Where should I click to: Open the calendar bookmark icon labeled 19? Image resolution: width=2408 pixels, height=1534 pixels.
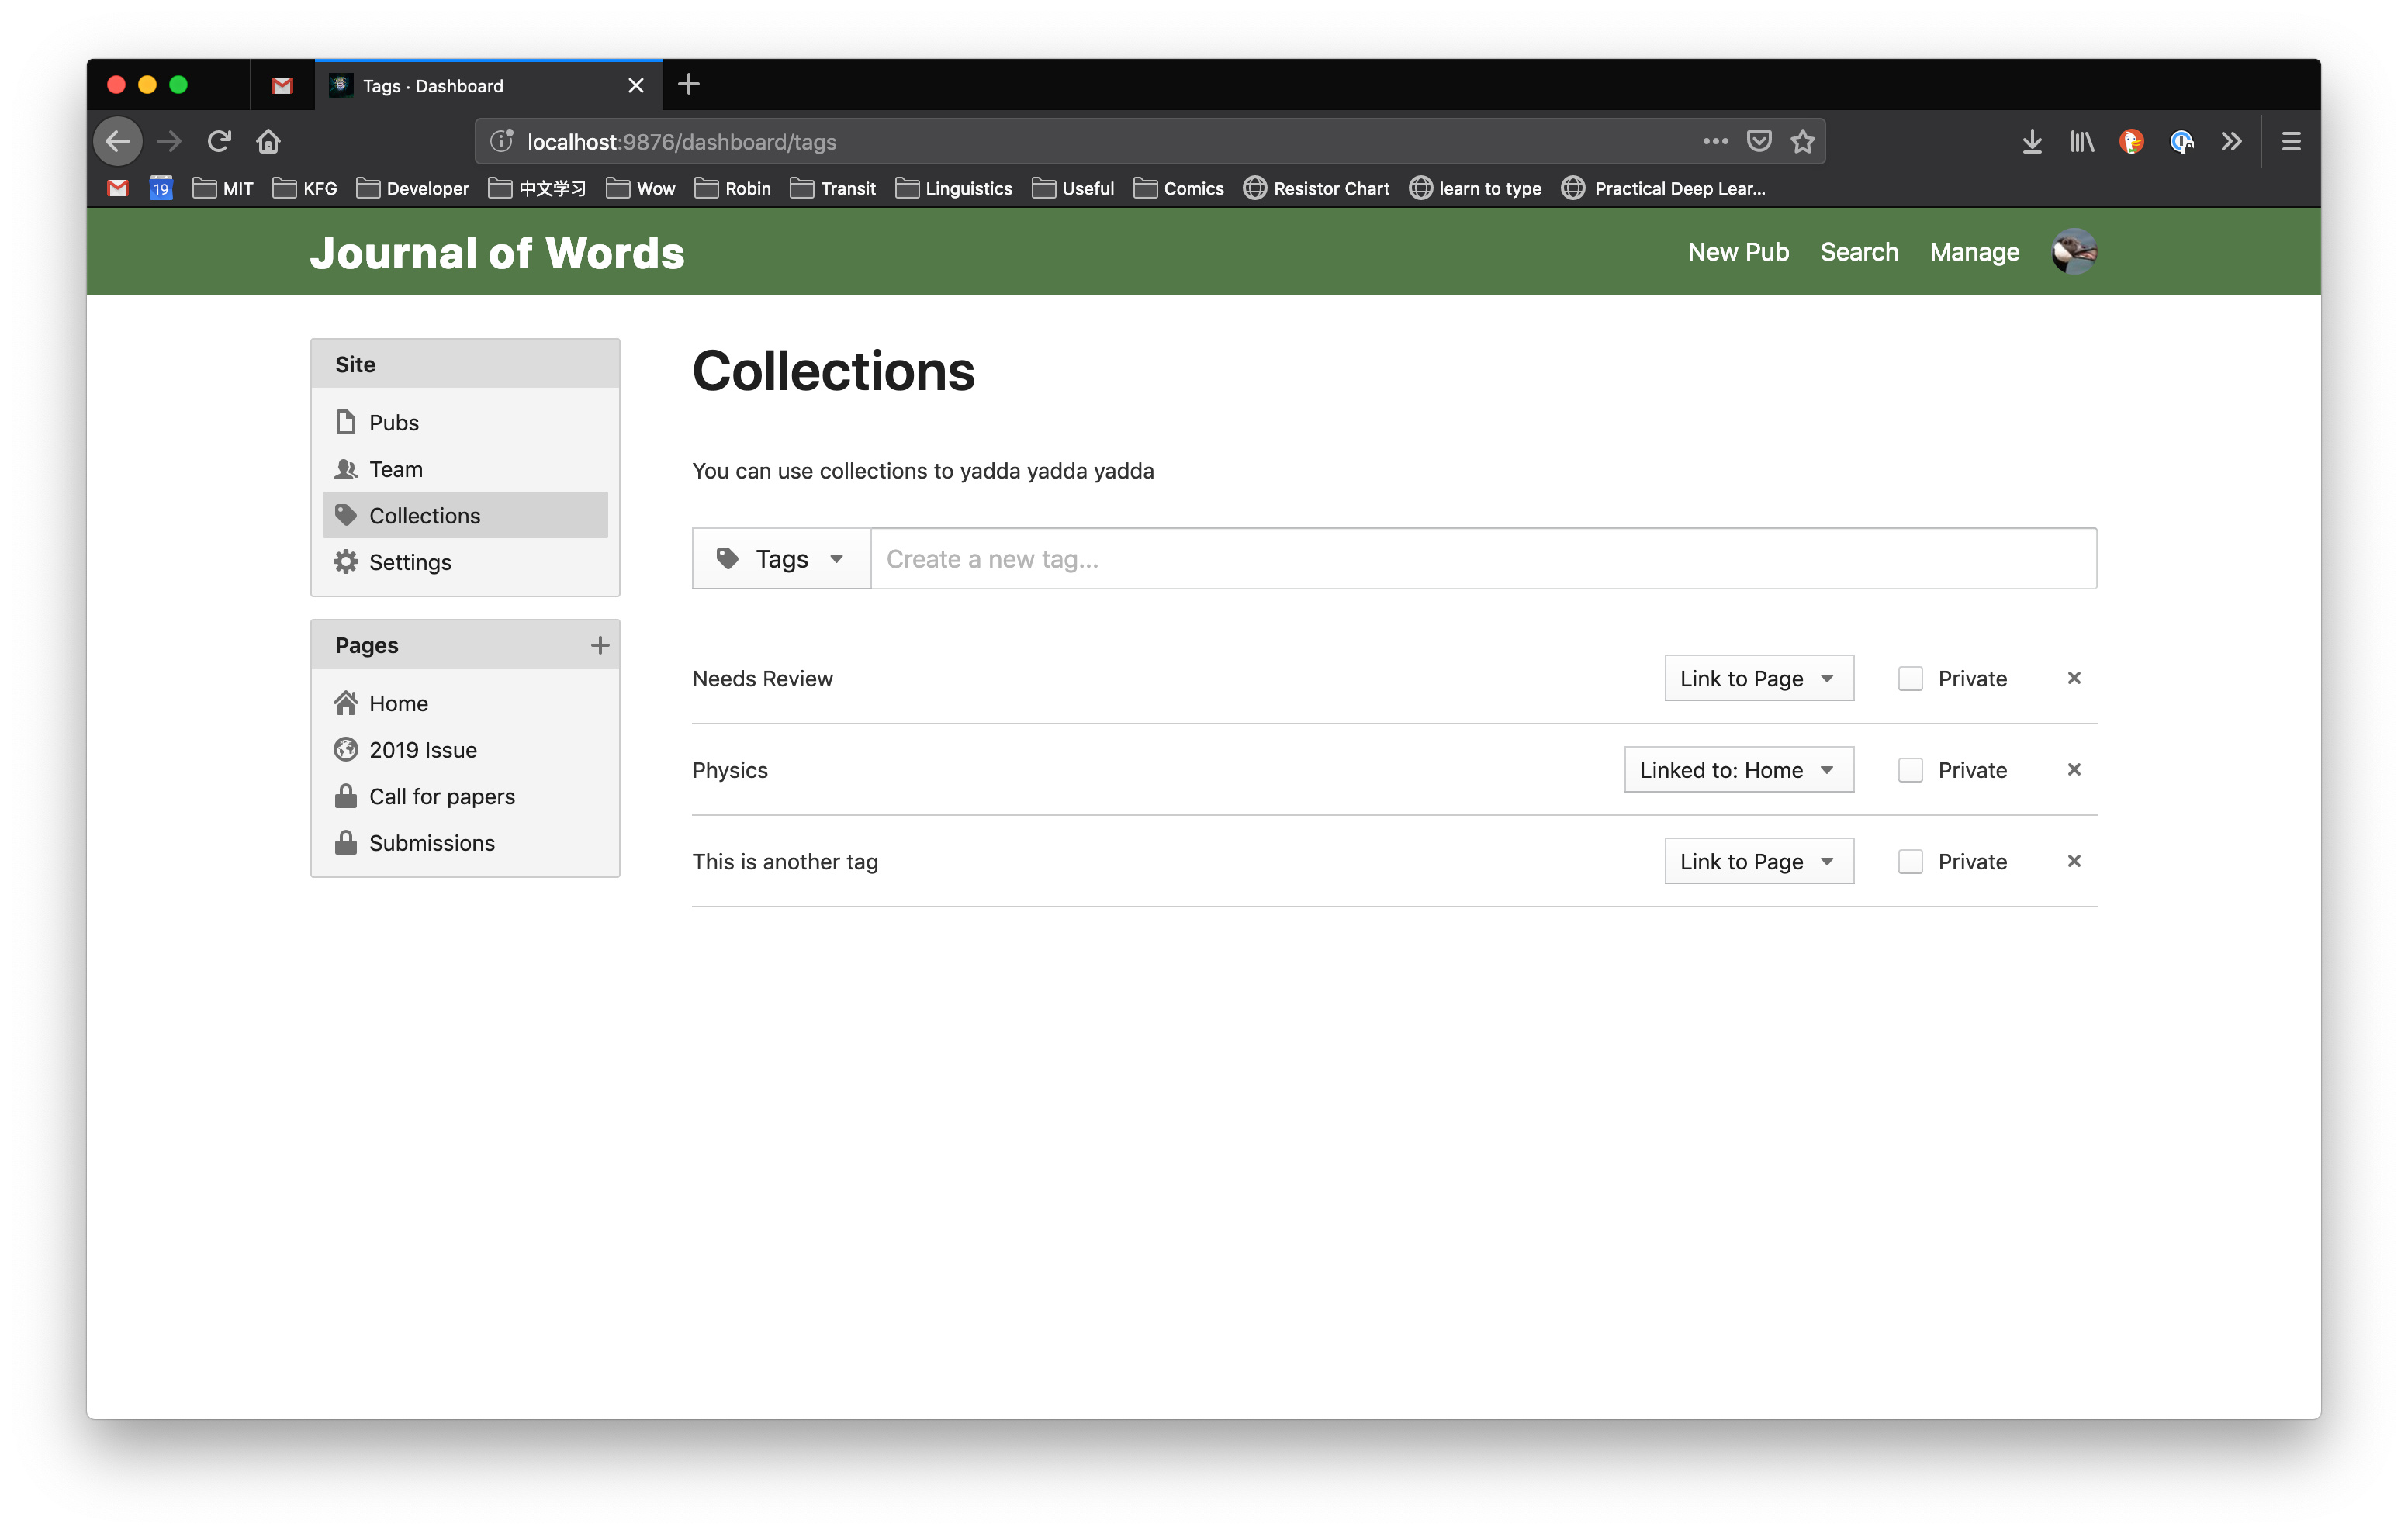[160, 188]
